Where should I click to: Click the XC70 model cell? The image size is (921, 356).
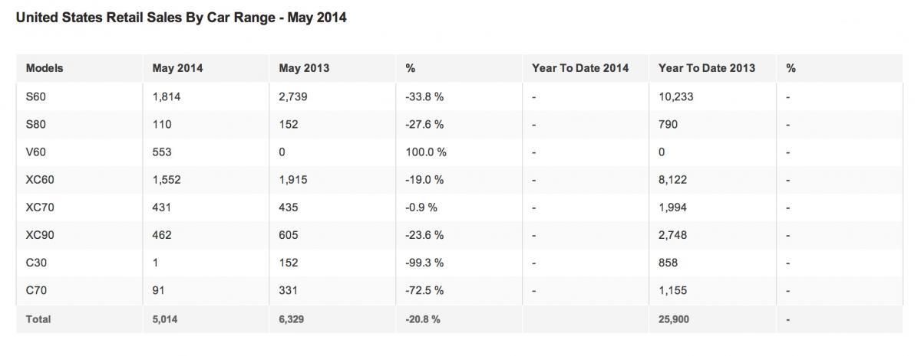click(39, 207)
